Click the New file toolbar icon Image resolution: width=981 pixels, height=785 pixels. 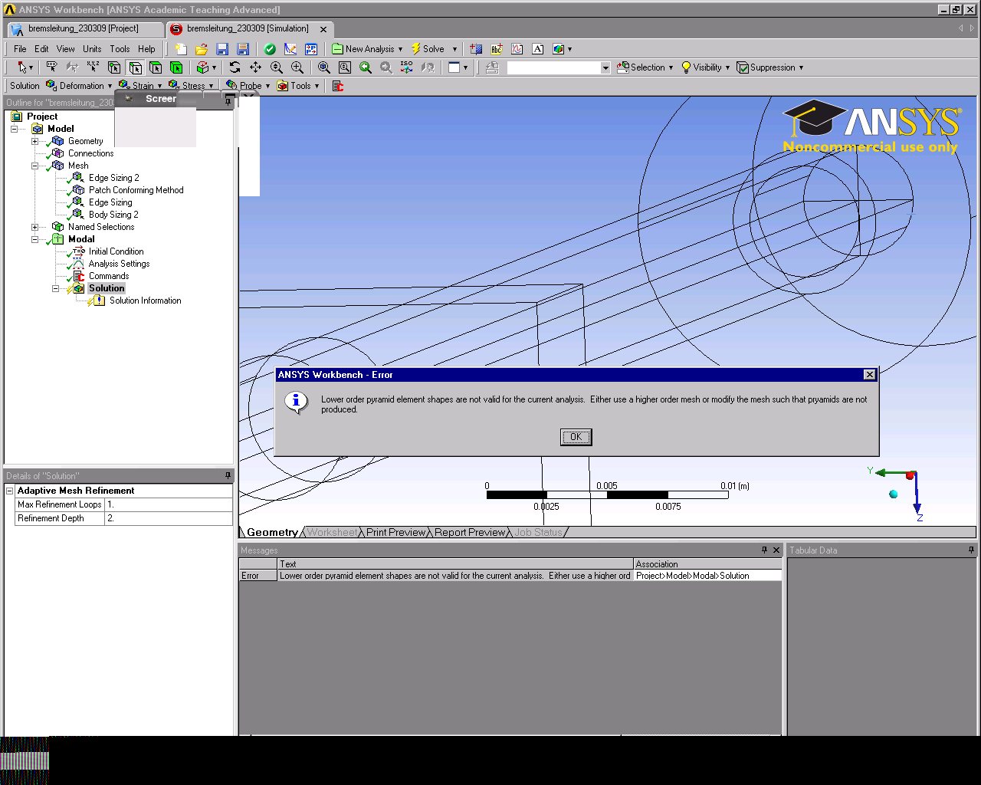(181, 49)
